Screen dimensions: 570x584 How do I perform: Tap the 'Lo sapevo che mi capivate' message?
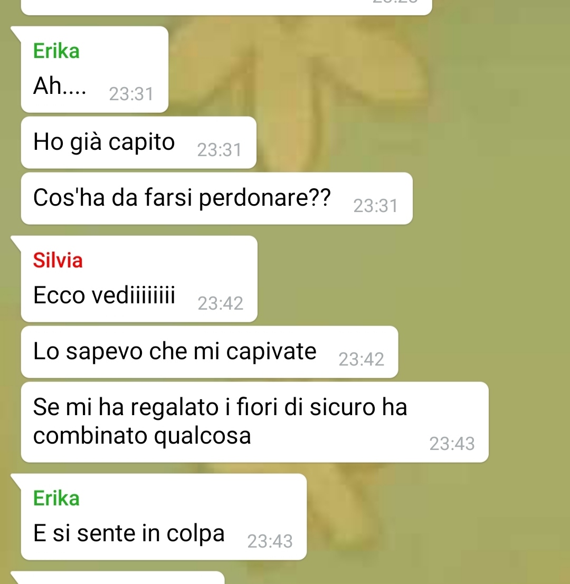(x=210, y=352)
